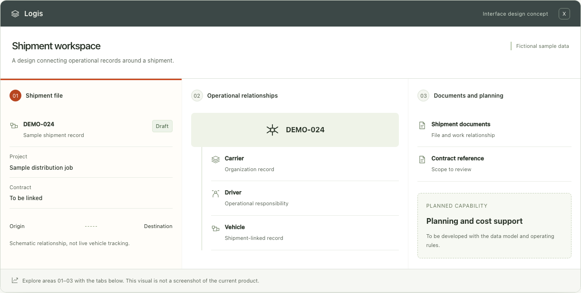Click the 'Sample shipment record' subtitle
The height and width of the screenshot is (293, 581).
point(54,135)
